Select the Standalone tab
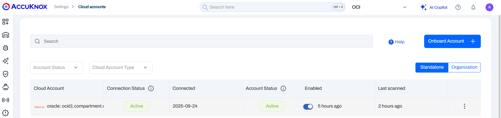 pyautogui.click(x=432, y=67)
